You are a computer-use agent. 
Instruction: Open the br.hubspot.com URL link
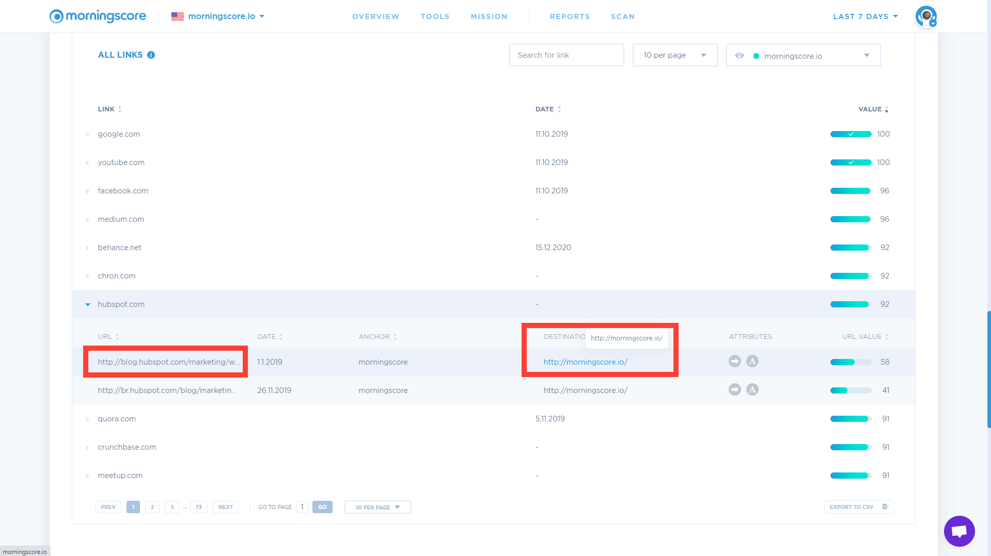tap(167, 390)
